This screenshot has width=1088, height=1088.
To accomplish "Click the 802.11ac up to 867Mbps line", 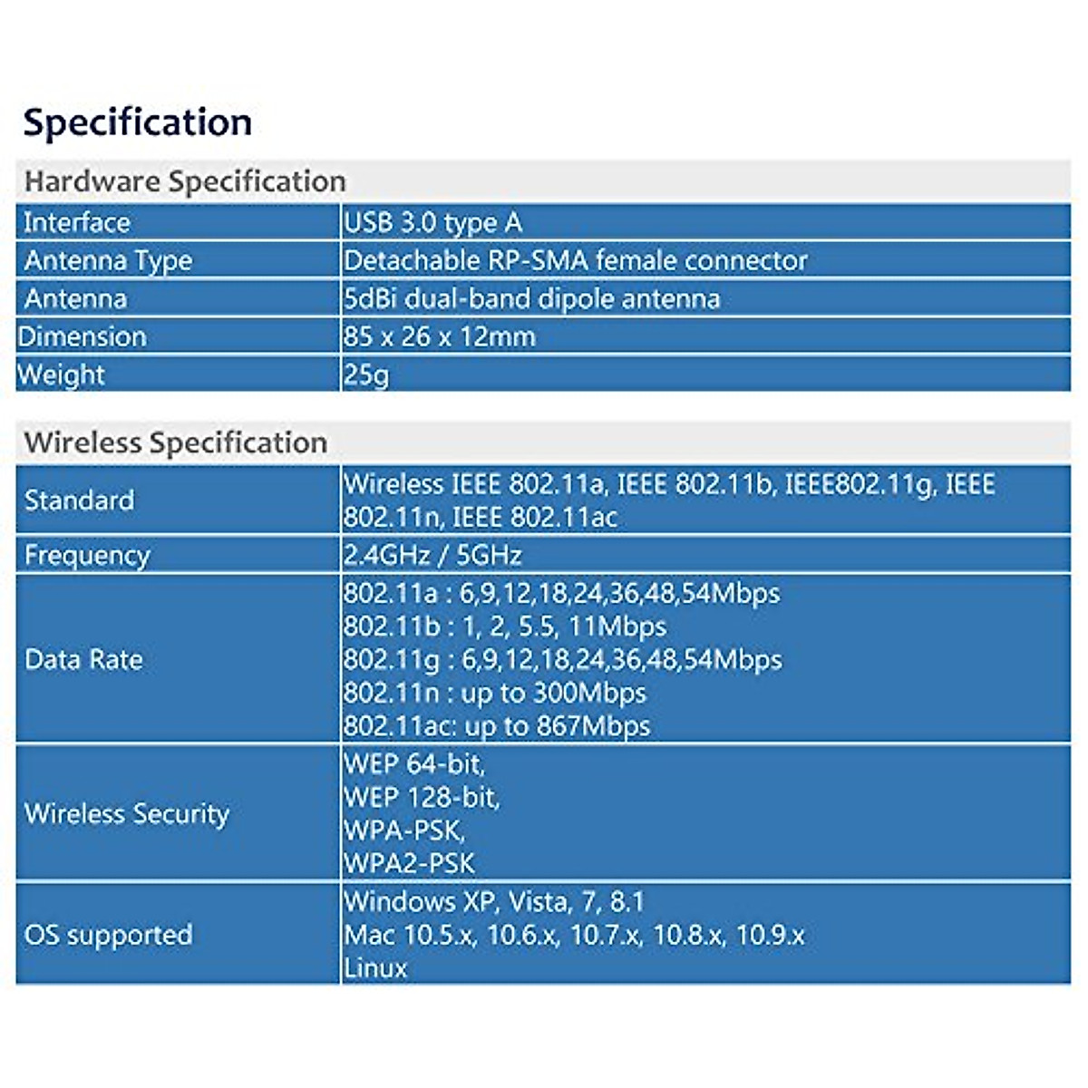I will [x=496, y=726].
